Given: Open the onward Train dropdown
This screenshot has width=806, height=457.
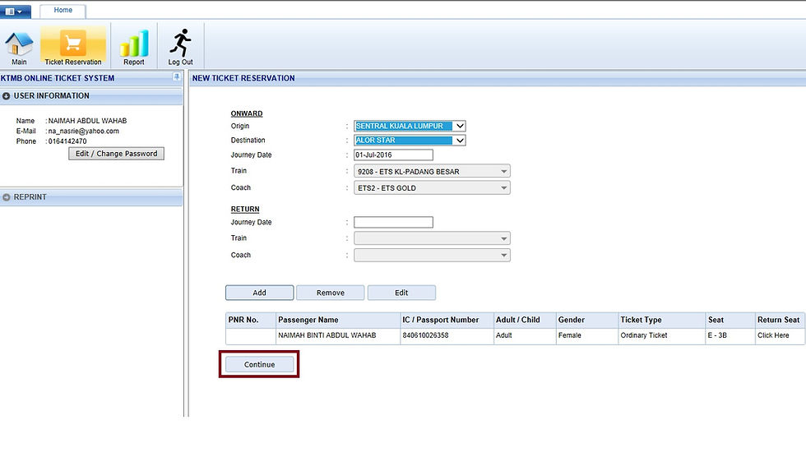Looking at the screenshot, I should pyautogui.click(x=432, y=172).
